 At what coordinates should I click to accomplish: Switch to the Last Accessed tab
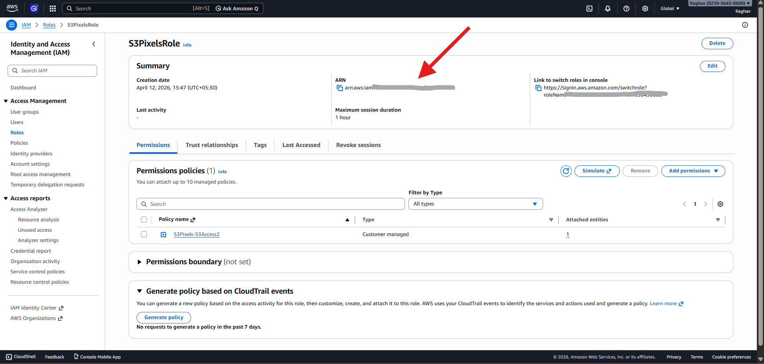click(x=301, y=145)
